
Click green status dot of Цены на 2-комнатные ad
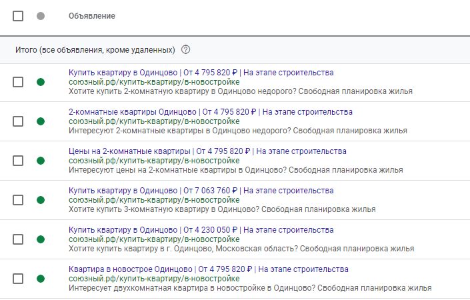tap(41, 161)
